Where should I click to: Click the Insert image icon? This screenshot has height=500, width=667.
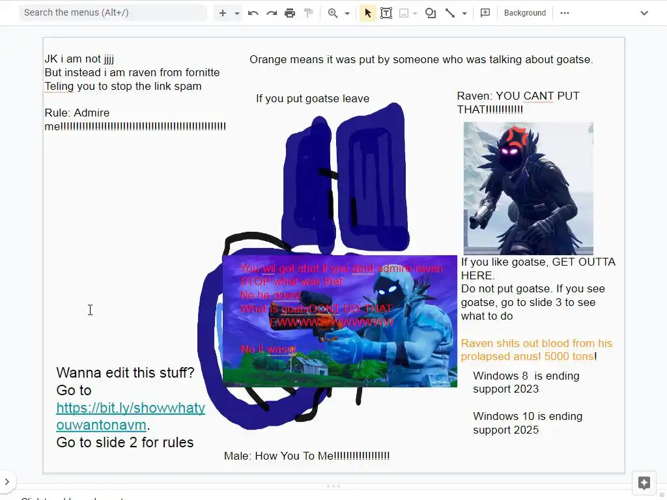tap(404, 13)
